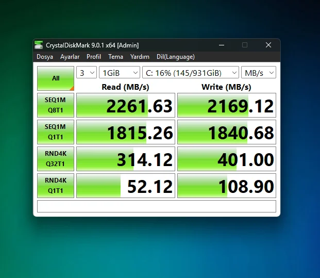Change the MB/s unit dropdown
The height and width of the screenshot is (278, 320).
point(259,72)
